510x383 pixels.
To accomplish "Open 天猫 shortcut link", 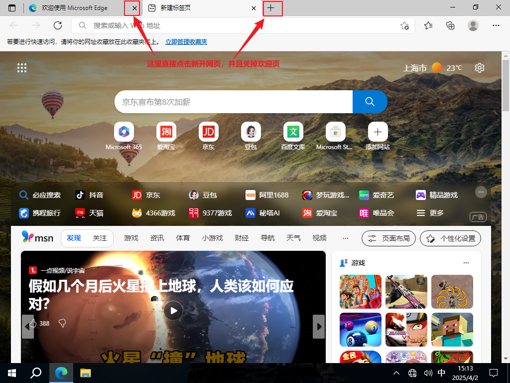I will (x=90, y=213).
